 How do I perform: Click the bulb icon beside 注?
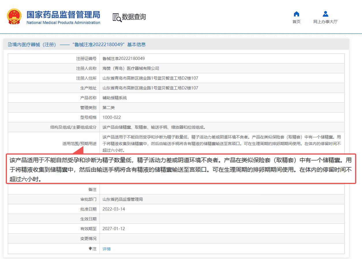(x=90, y=248)
